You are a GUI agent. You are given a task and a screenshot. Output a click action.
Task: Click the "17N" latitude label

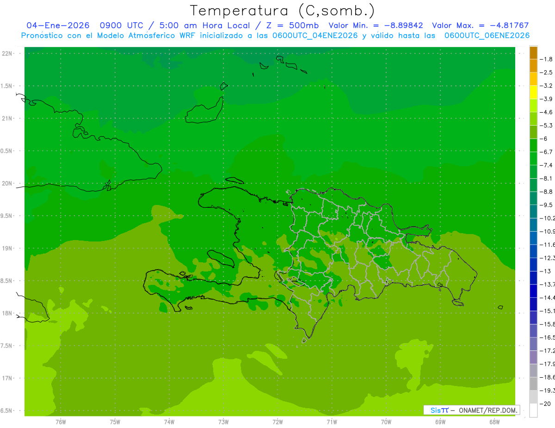[x=7, y=378]
